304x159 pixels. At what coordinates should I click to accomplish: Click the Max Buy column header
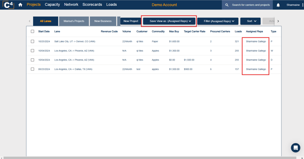[x=174, y=31]
